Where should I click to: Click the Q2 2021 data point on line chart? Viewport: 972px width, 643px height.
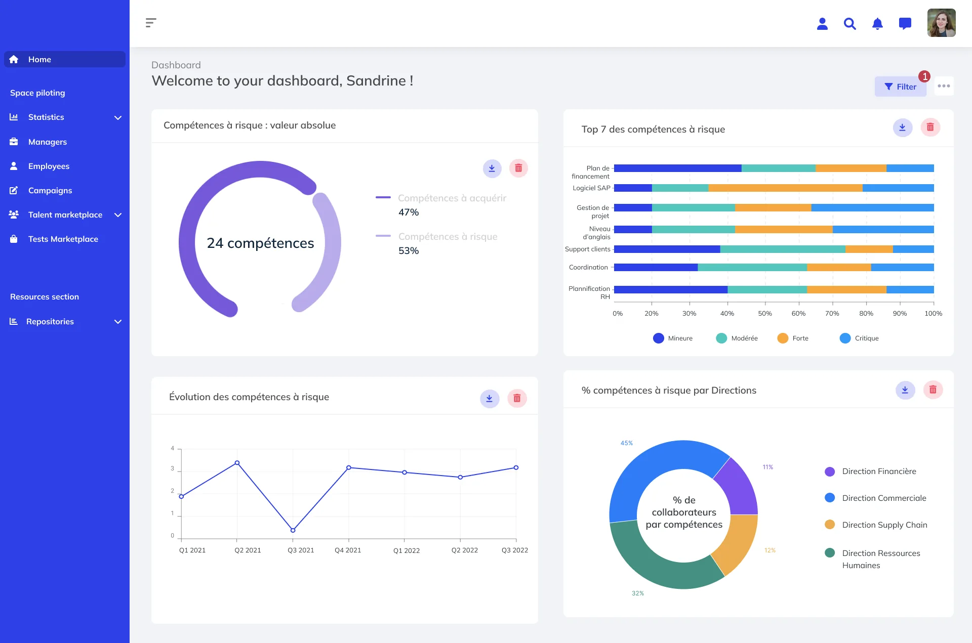click(237, 463)
